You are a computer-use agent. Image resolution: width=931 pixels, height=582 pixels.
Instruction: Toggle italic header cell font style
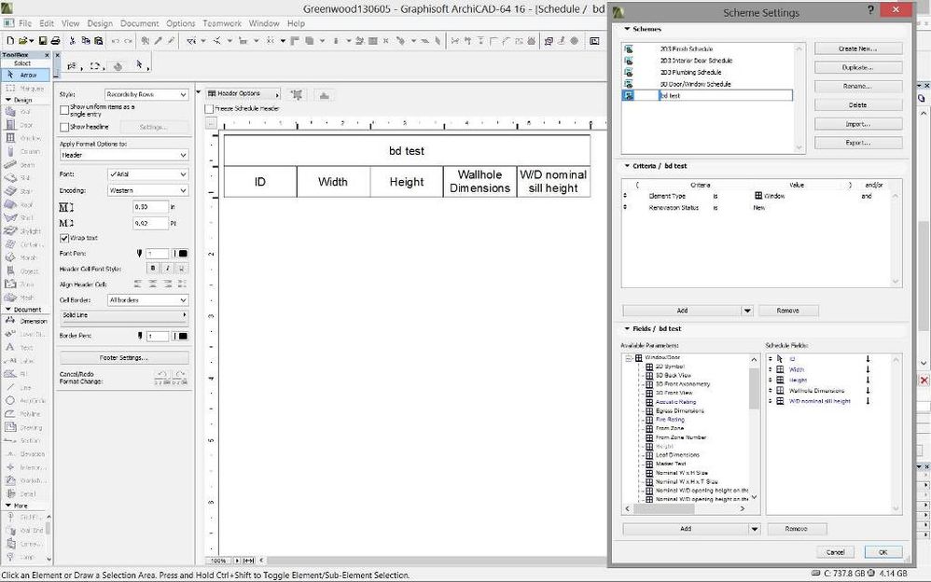coord(168,268)
